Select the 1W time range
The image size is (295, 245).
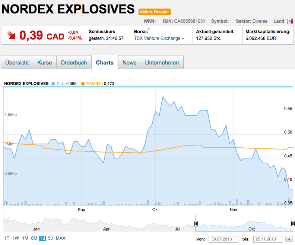(x=16, y=238)
